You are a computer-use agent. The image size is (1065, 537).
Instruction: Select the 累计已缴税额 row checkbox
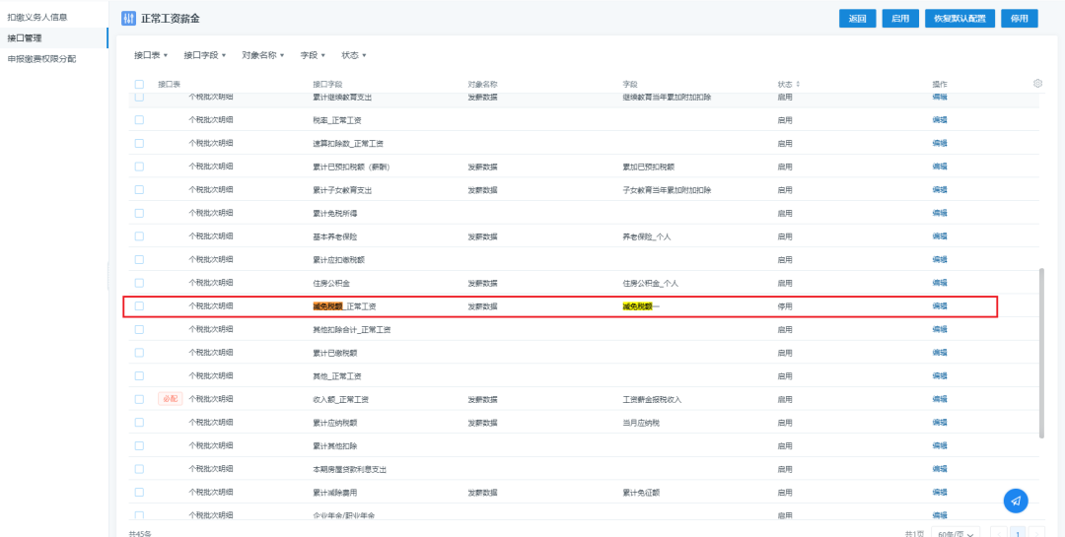(139, 353)
